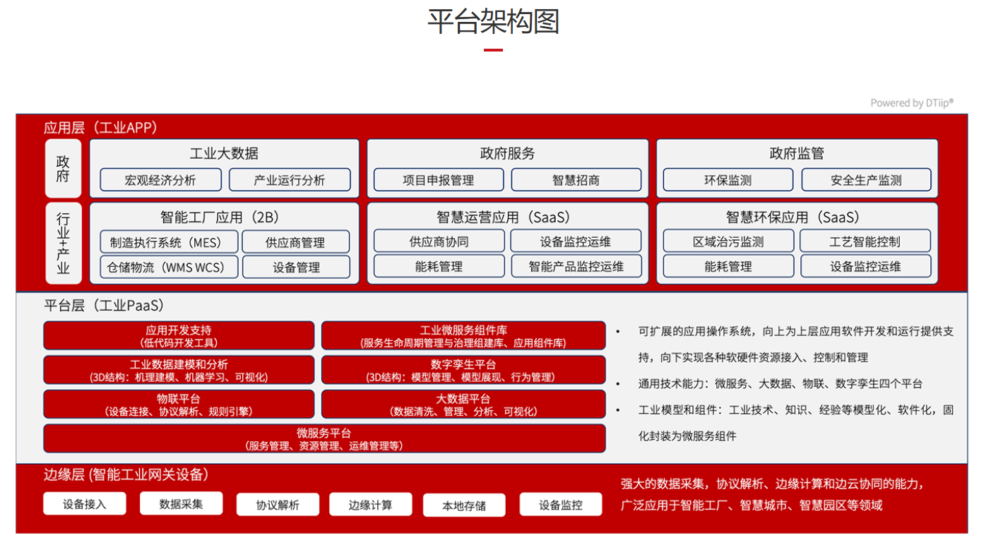991x540 pixels.
Task: Select the 微服务平台 wide block
Action: coord(324,438)
